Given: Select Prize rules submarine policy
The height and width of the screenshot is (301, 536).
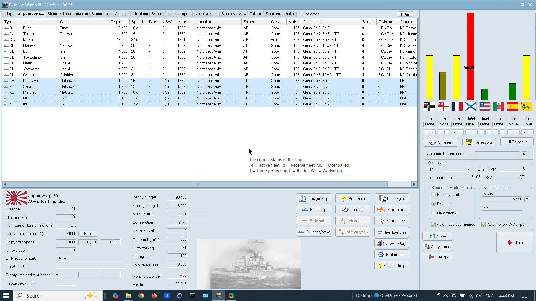Looking at the screenshot, I should pyautogui.click(x=434, y=204).
